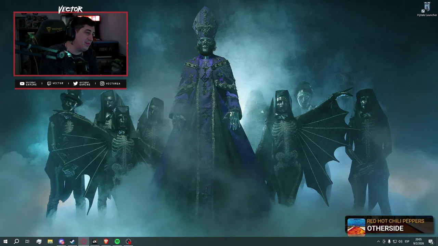The image size is (438, 246).
Task: Click the Twitter Vectorat Gaming label
Action: point(81,83)
